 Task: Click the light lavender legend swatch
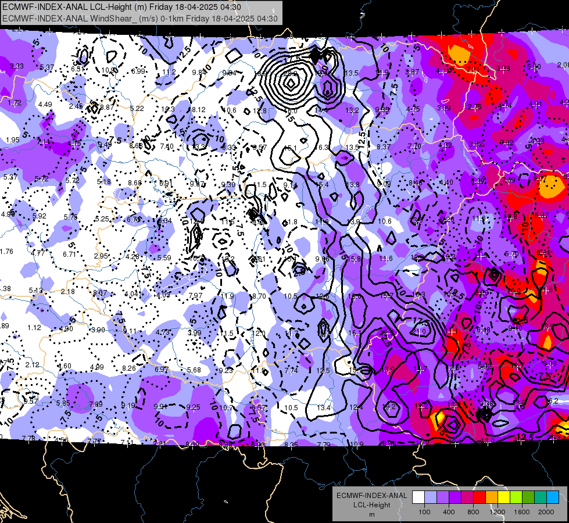click(431, 497)
